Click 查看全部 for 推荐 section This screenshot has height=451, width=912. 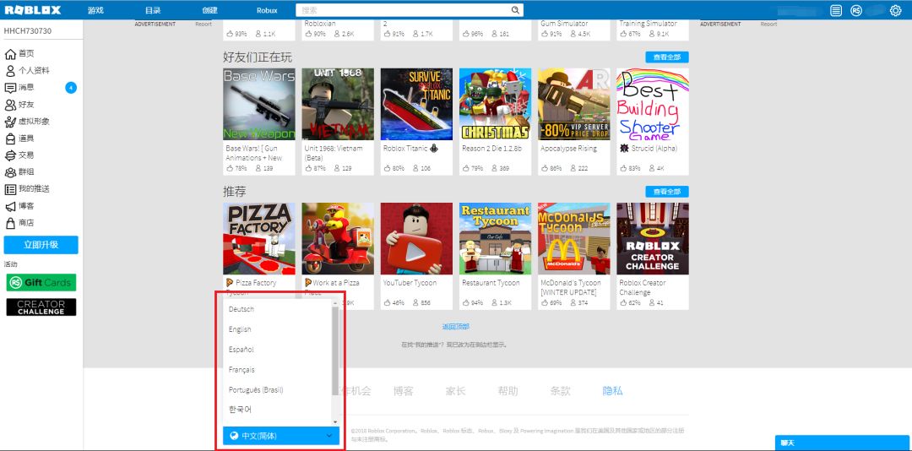(666, 192)
